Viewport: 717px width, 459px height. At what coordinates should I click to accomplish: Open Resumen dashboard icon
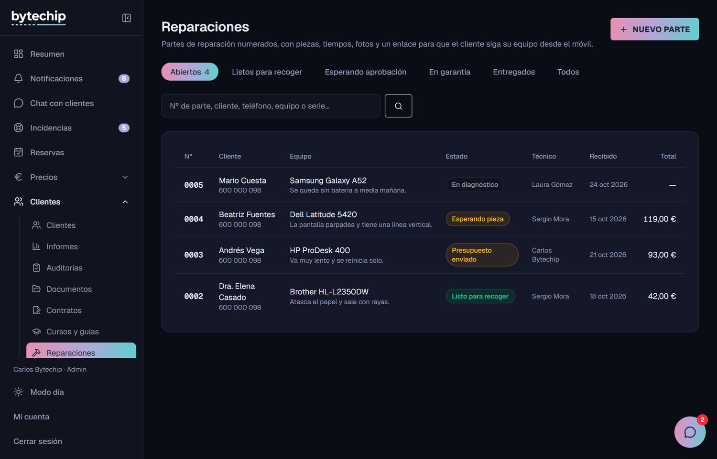(18, 54)
